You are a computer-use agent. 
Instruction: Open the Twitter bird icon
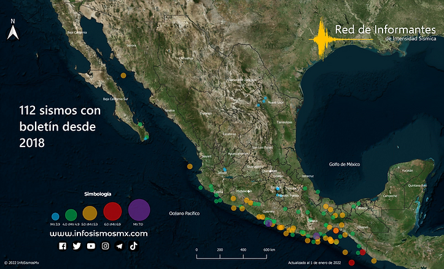[77, 246]
